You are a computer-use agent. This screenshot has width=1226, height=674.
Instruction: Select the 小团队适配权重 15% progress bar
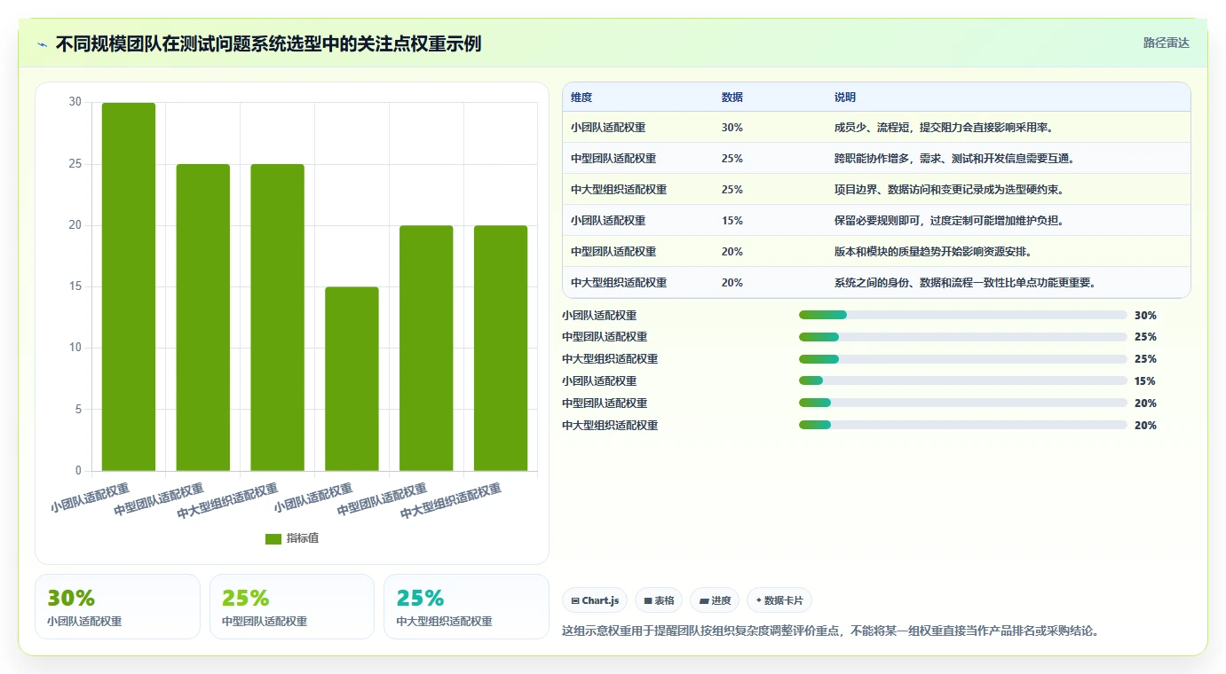point(963,381)
